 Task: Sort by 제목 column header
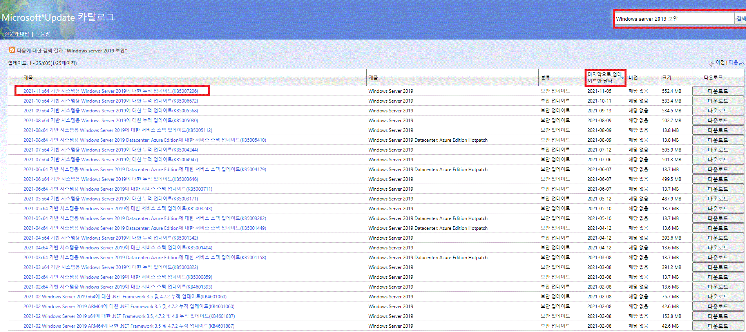[28, 78]
